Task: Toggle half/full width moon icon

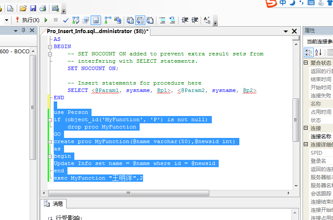Action: click(x=293, y=3)
